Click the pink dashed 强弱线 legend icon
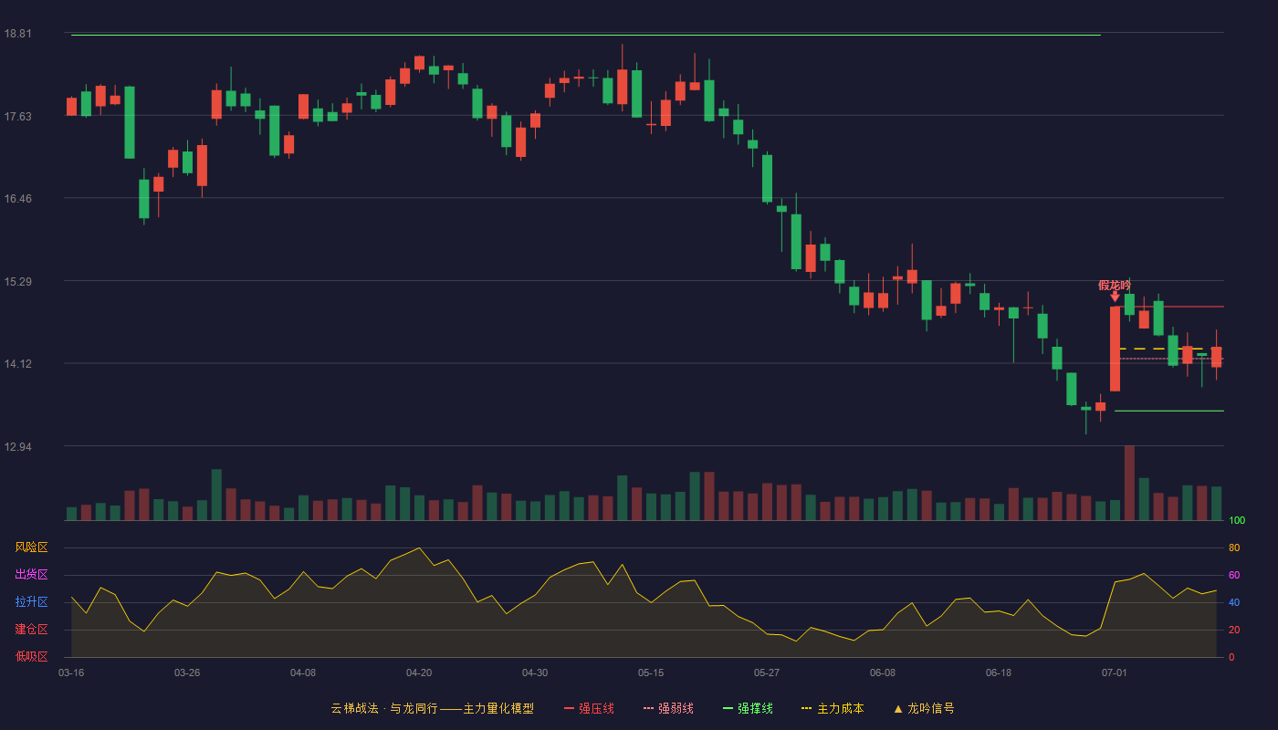 coord(648,708)
